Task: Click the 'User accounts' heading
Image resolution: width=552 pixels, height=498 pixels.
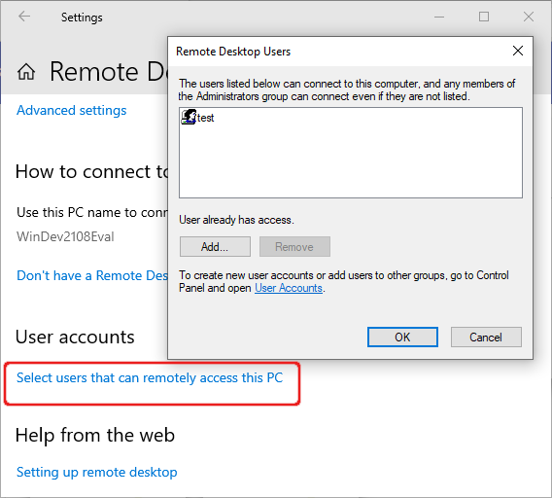Action: (x=75, y=337)
